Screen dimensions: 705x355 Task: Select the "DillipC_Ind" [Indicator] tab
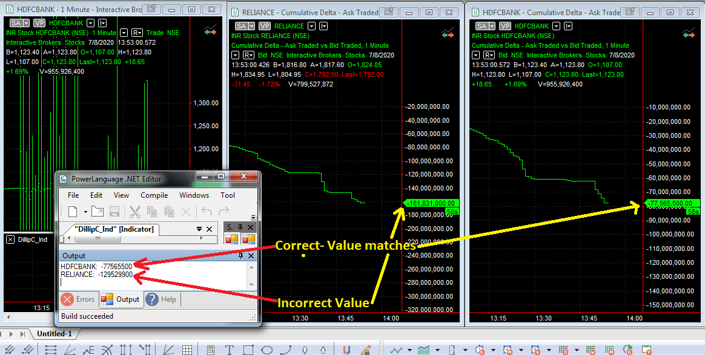(114, 229)
